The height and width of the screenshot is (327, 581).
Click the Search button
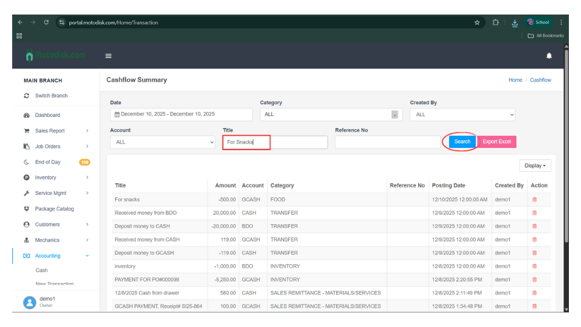[462, 142]
